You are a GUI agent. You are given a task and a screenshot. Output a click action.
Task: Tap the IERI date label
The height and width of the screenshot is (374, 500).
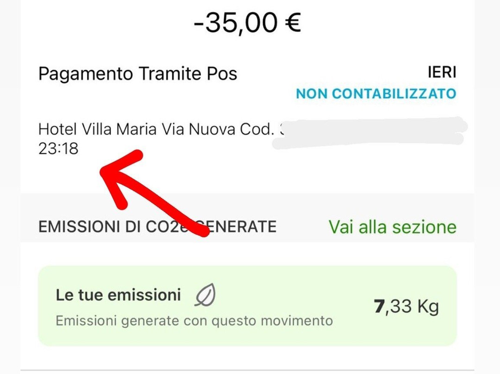pos(441,72)
